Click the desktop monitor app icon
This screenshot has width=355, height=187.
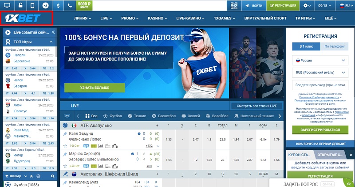point(7,6)
